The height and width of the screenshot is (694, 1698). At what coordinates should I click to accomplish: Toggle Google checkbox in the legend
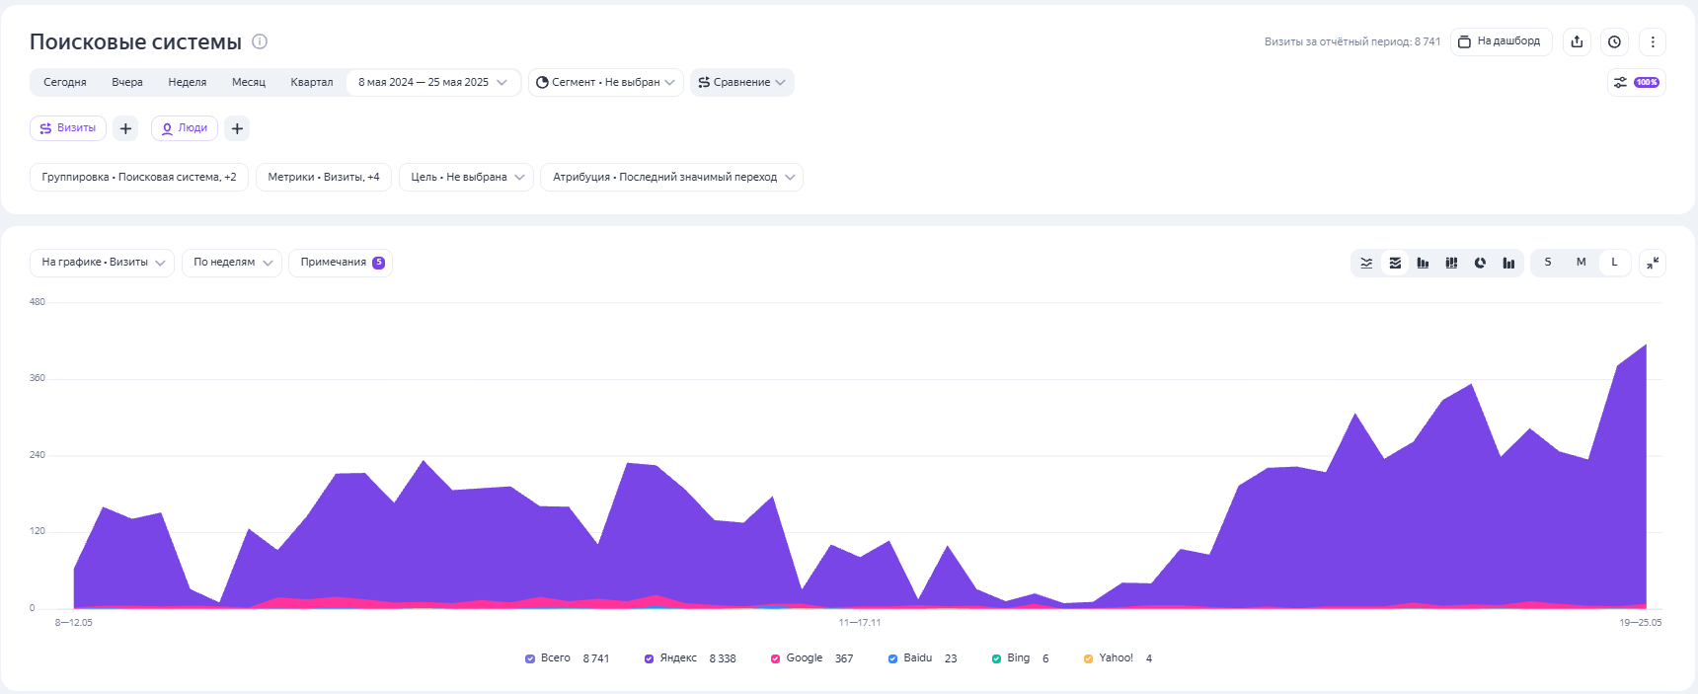(775, 658)
